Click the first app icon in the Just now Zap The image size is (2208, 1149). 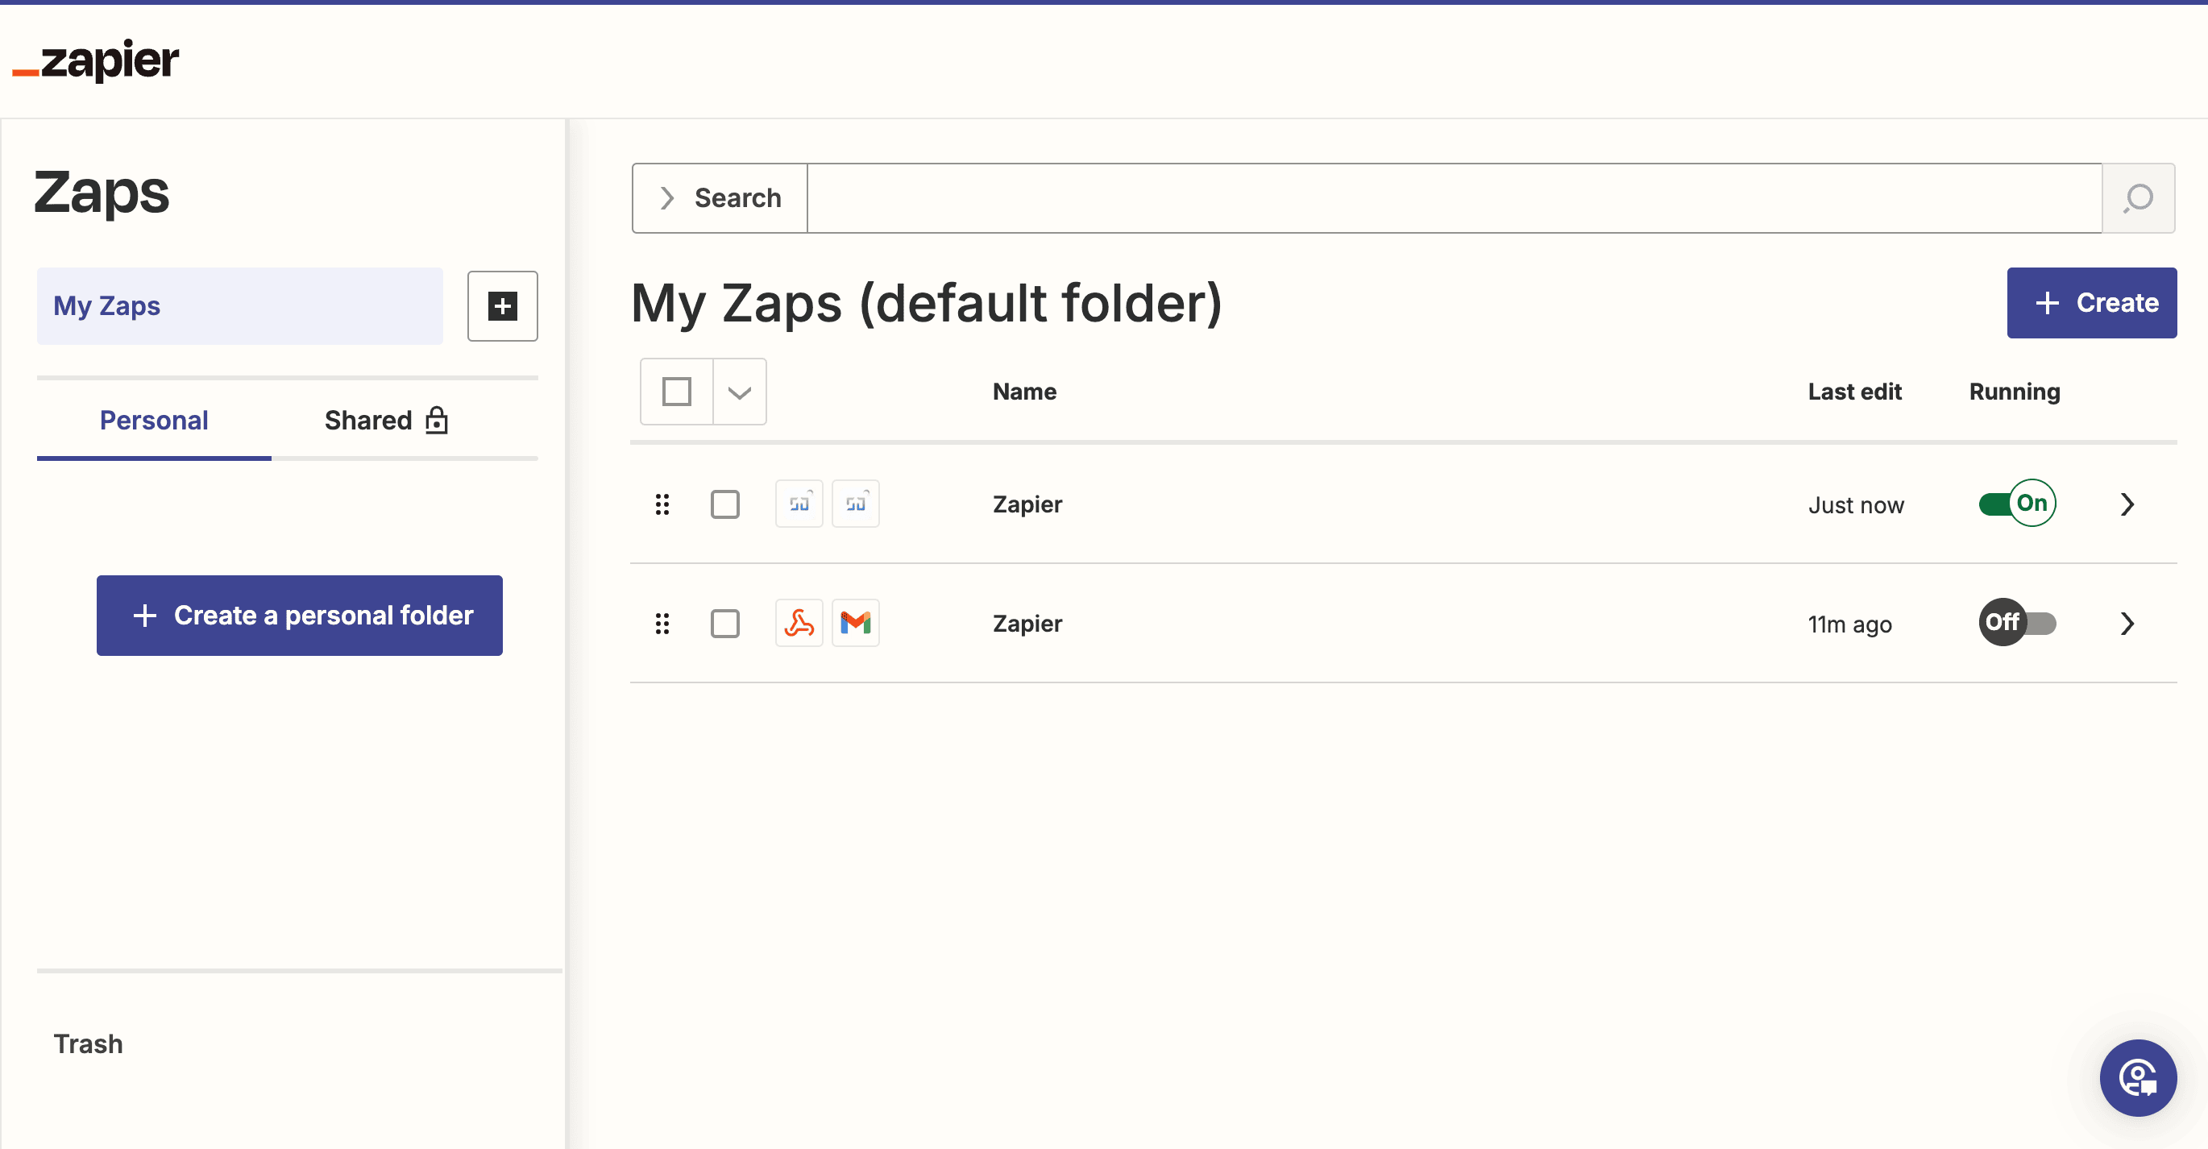[799, 504]
